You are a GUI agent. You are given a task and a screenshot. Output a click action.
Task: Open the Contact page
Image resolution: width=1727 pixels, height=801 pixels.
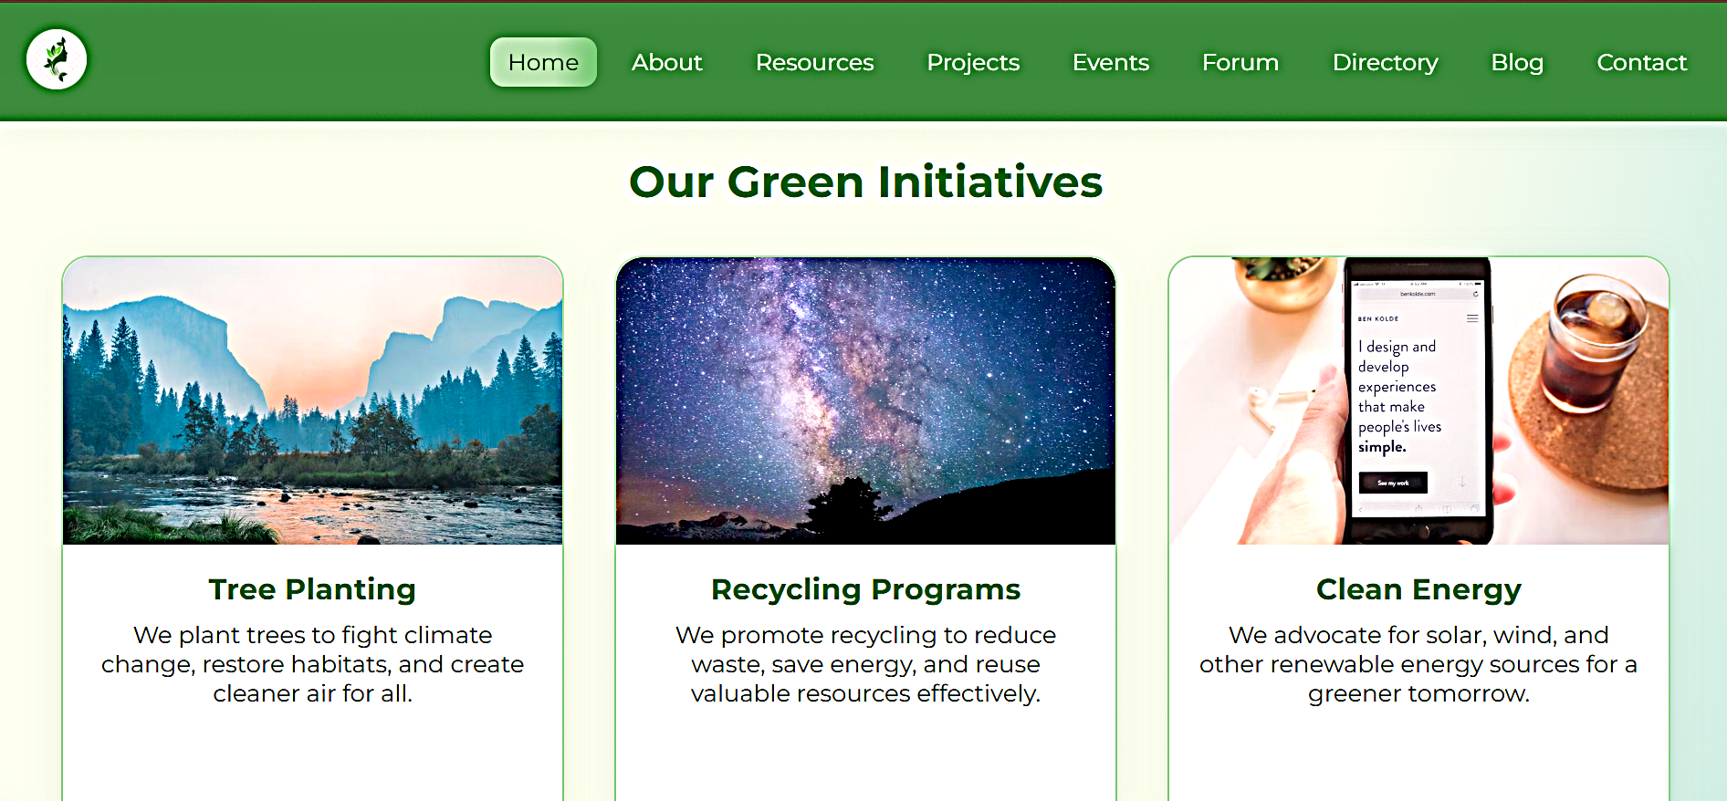point(1641,62)
